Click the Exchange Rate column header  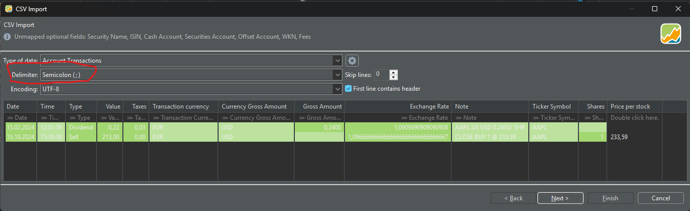coord(398,107)
